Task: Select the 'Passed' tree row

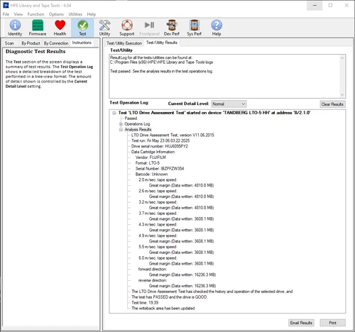Action: pyautogui.click(x=131, y=118)
